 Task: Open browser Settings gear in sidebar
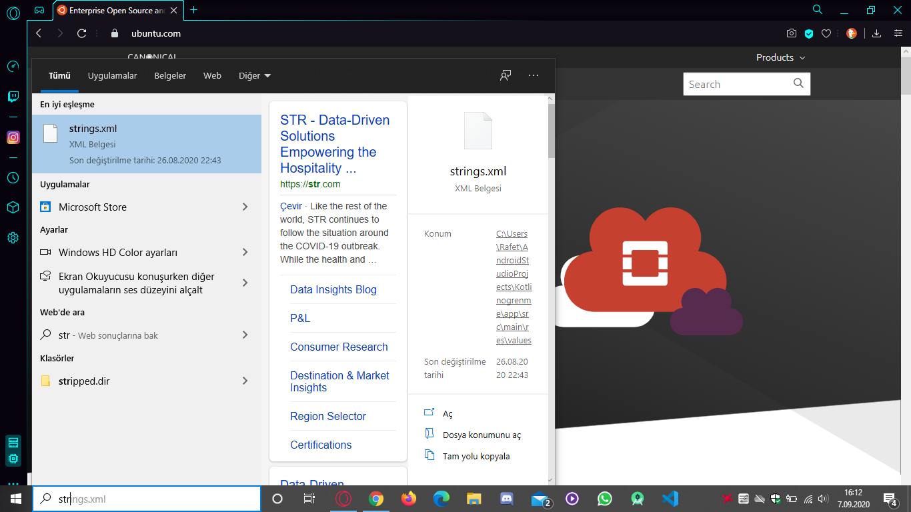click(13, 237)
